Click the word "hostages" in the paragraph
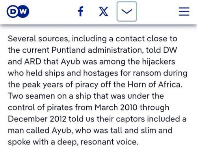The width and height of the screenshot is (197, 157). (x=100, y=74)
